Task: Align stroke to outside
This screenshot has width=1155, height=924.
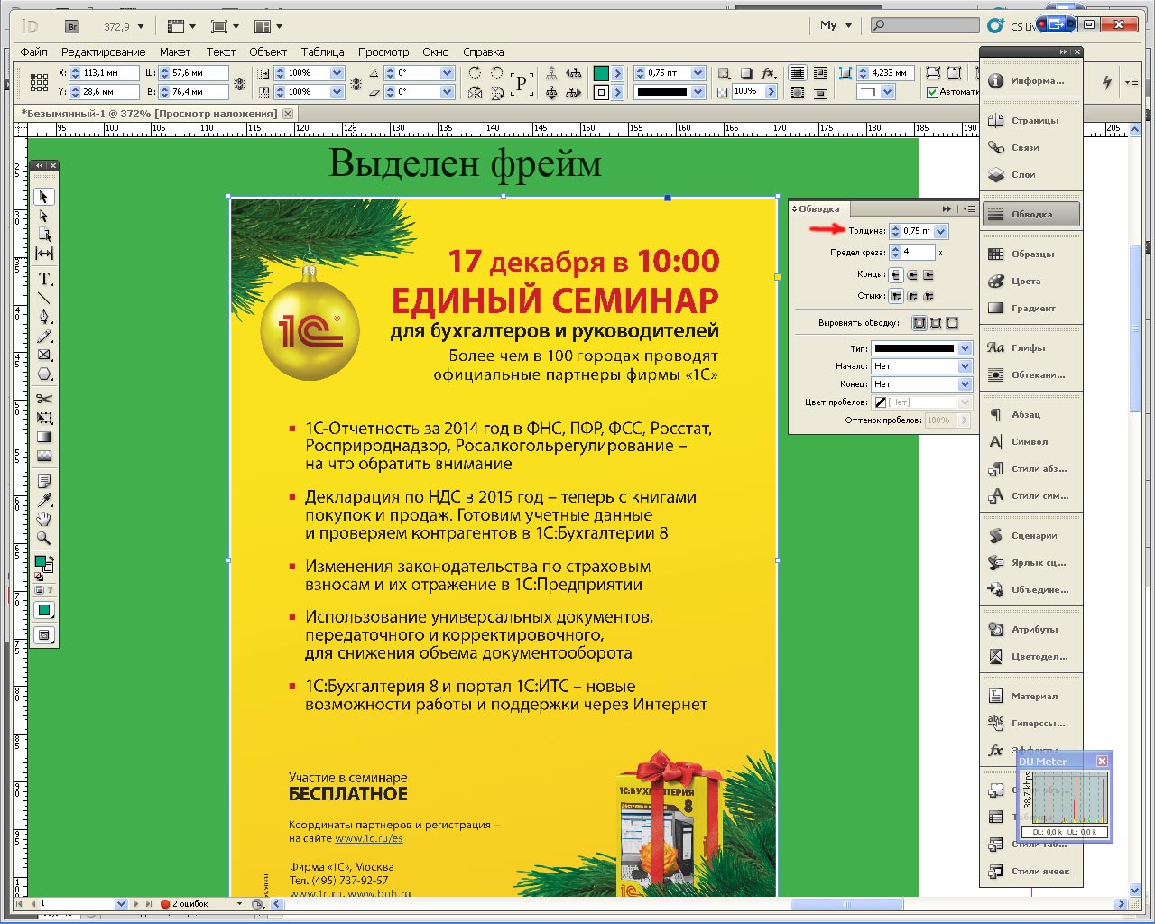Action: 952,323
